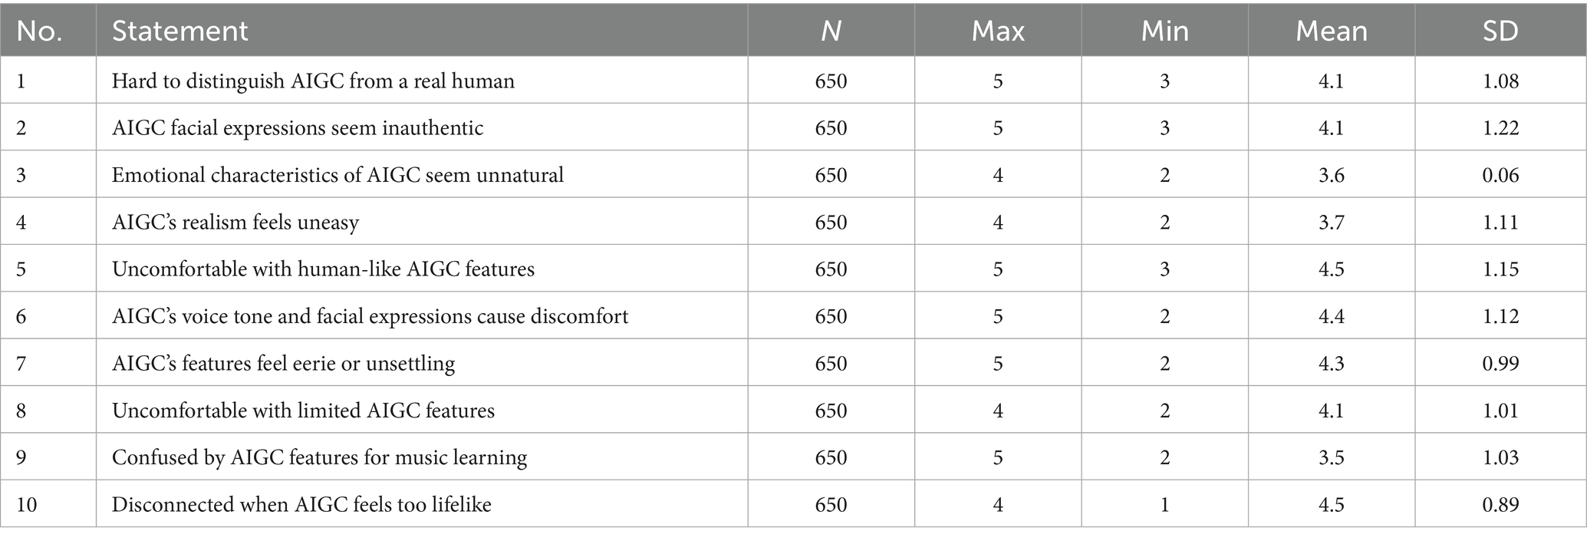The width and height of the screenshot is (1587, 541).
Task: Select the Min value 1 in row 10
Action: 1164,504
